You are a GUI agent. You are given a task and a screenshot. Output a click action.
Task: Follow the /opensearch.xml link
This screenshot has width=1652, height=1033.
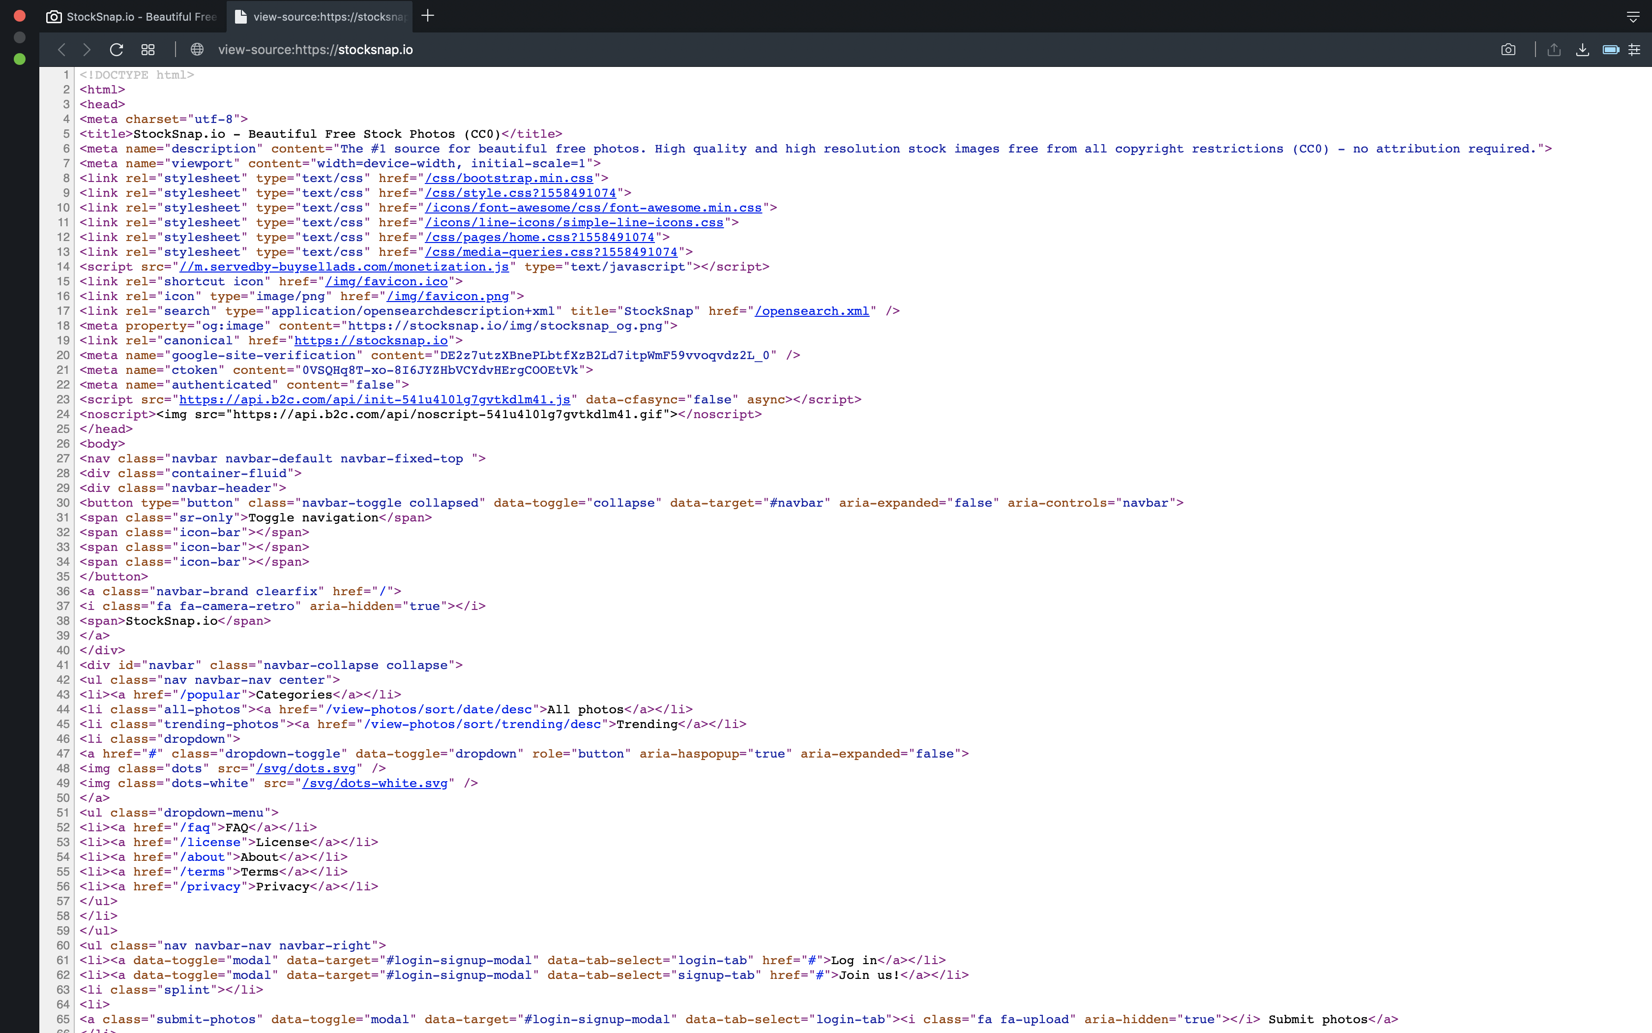click(x=812, y=311)
